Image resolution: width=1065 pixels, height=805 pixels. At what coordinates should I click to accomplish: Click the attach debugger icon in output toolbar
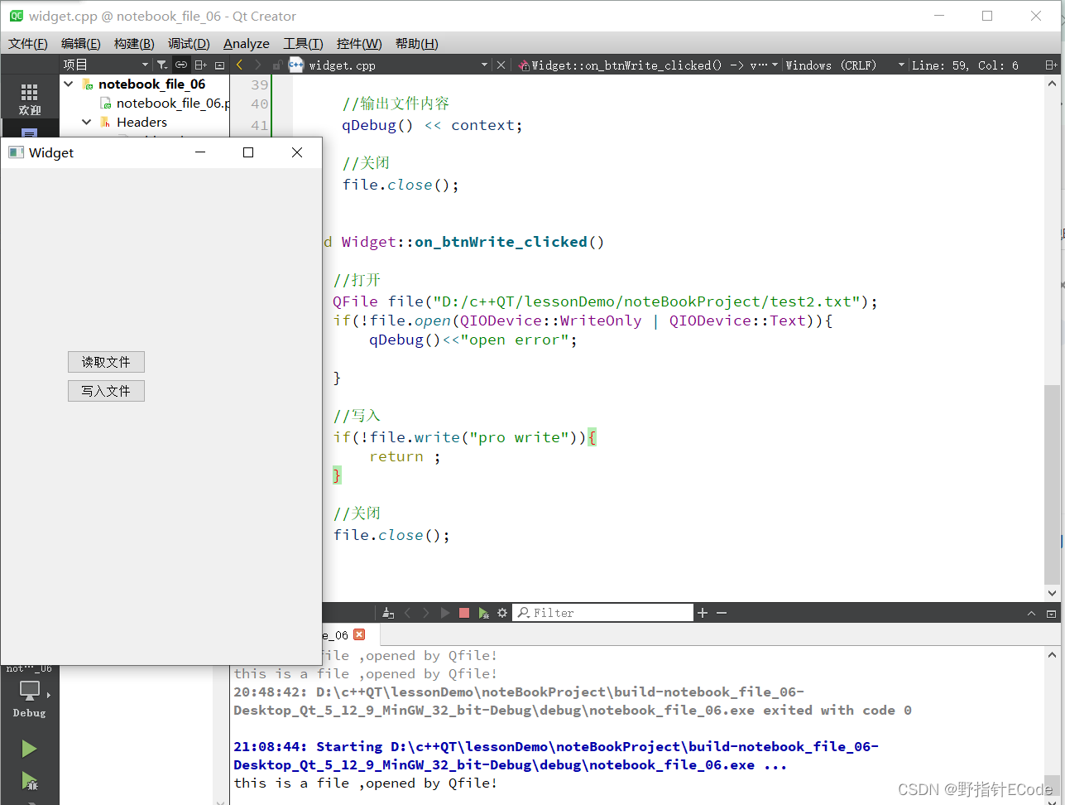coord(483,613)
